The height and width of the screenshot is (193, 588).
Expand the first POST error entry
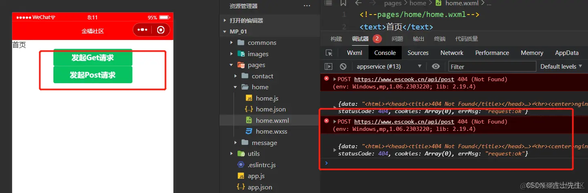[x=335, y=79]
